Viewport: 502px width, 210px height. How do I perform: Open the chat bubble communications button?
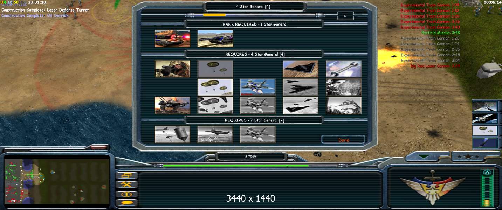pos(126,203)
